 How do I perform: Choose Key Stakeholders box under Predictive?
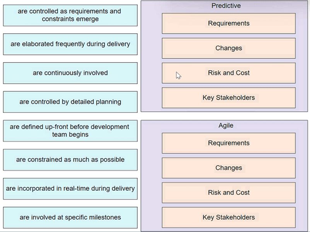[228, 98]
